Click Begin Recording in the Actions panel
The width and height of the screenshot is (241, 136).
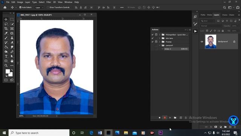click(x=165, y=117)
